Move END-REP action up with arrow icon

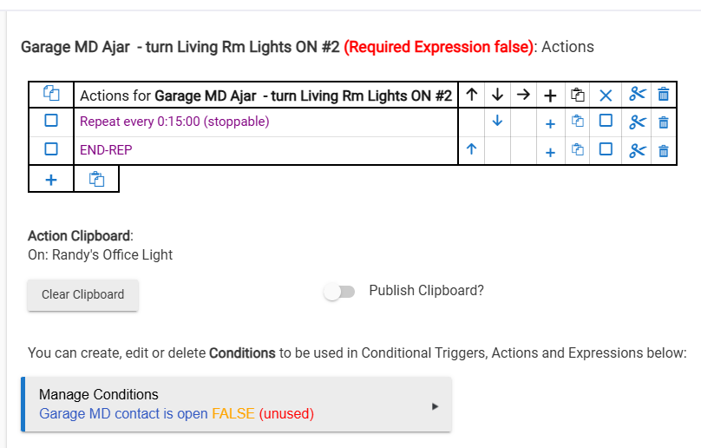click(471, 149)
